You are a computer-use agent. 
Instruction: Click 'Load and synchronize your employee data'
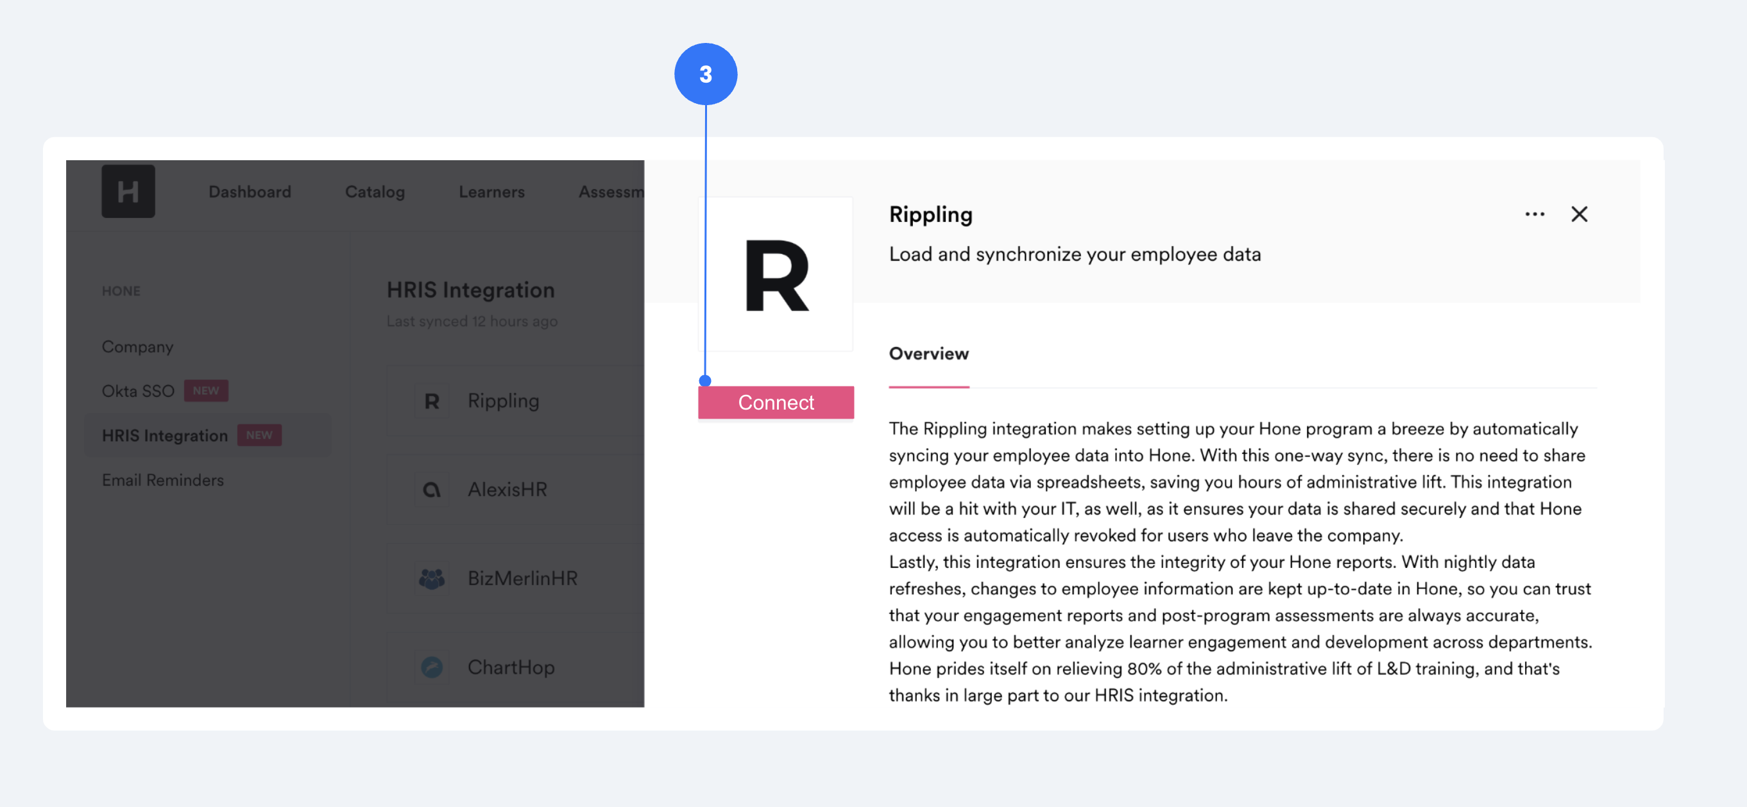[1075, 254]
